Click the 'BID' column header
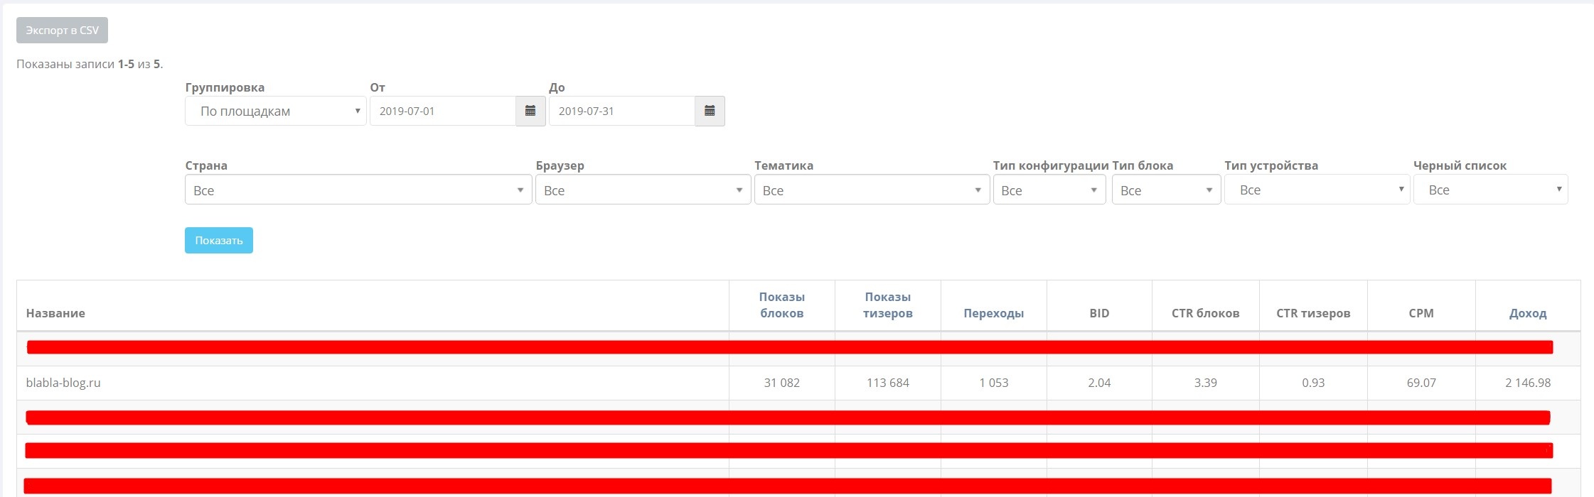 click(x=1099, y=313)
